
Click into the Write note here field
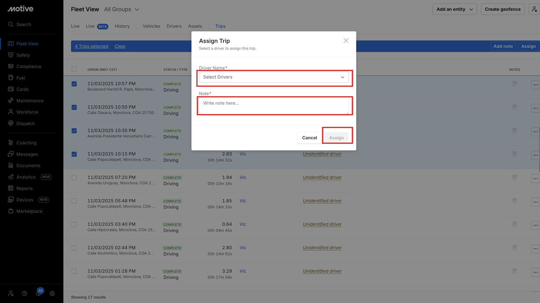(x=273, y=106)
